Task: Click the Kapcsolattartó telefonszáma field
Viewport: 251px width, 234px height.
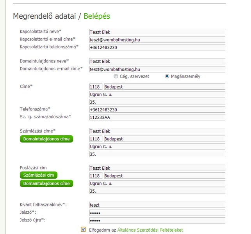Action: click(x=157, y=47)
